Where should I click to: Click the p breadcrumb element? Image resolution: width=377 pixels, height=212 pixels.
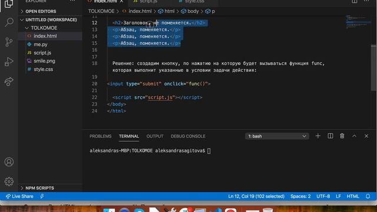(x=213, y=11)
